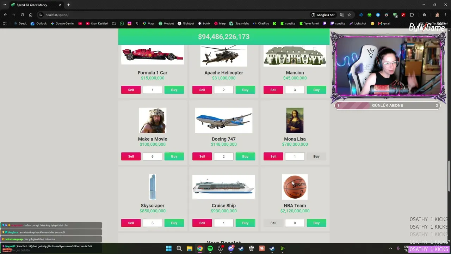Buy another Make a Movie item
Viewport: 451px width, 254px height.
[x=174, y=156]
